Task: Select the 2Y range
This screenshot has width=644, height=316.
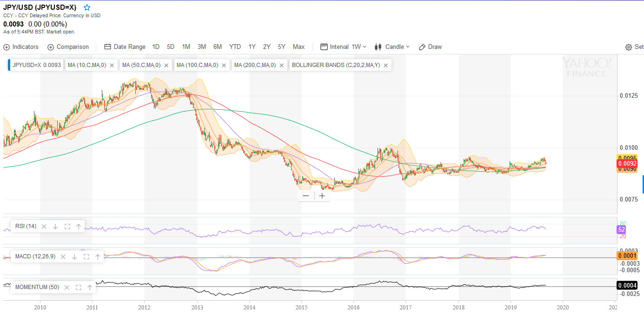Action: [267, 47]
